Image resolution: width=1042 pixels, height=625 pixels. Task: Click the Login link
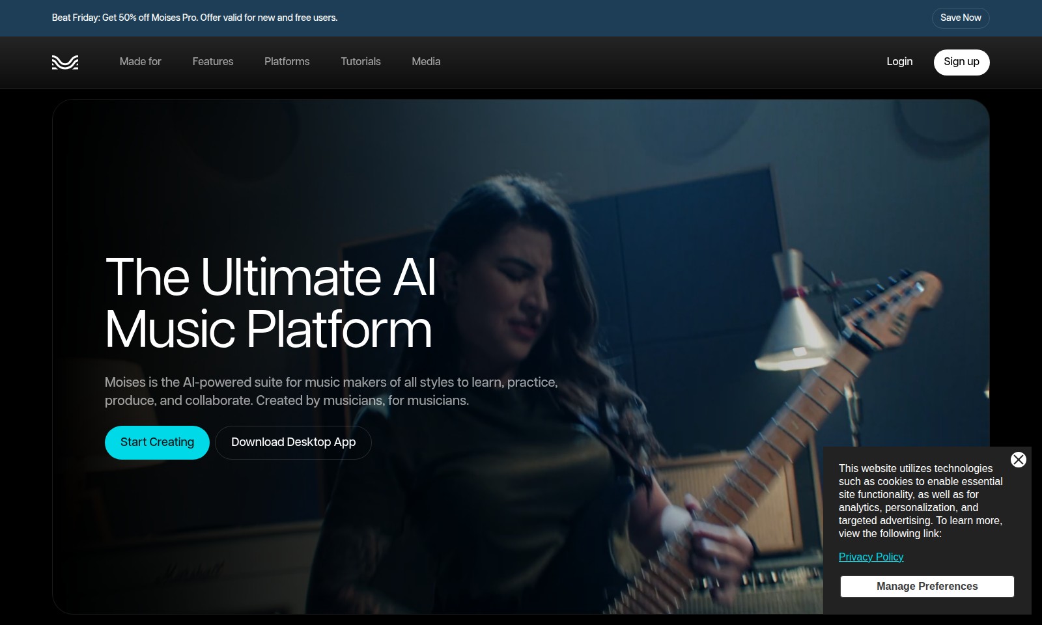pos(899,62)
